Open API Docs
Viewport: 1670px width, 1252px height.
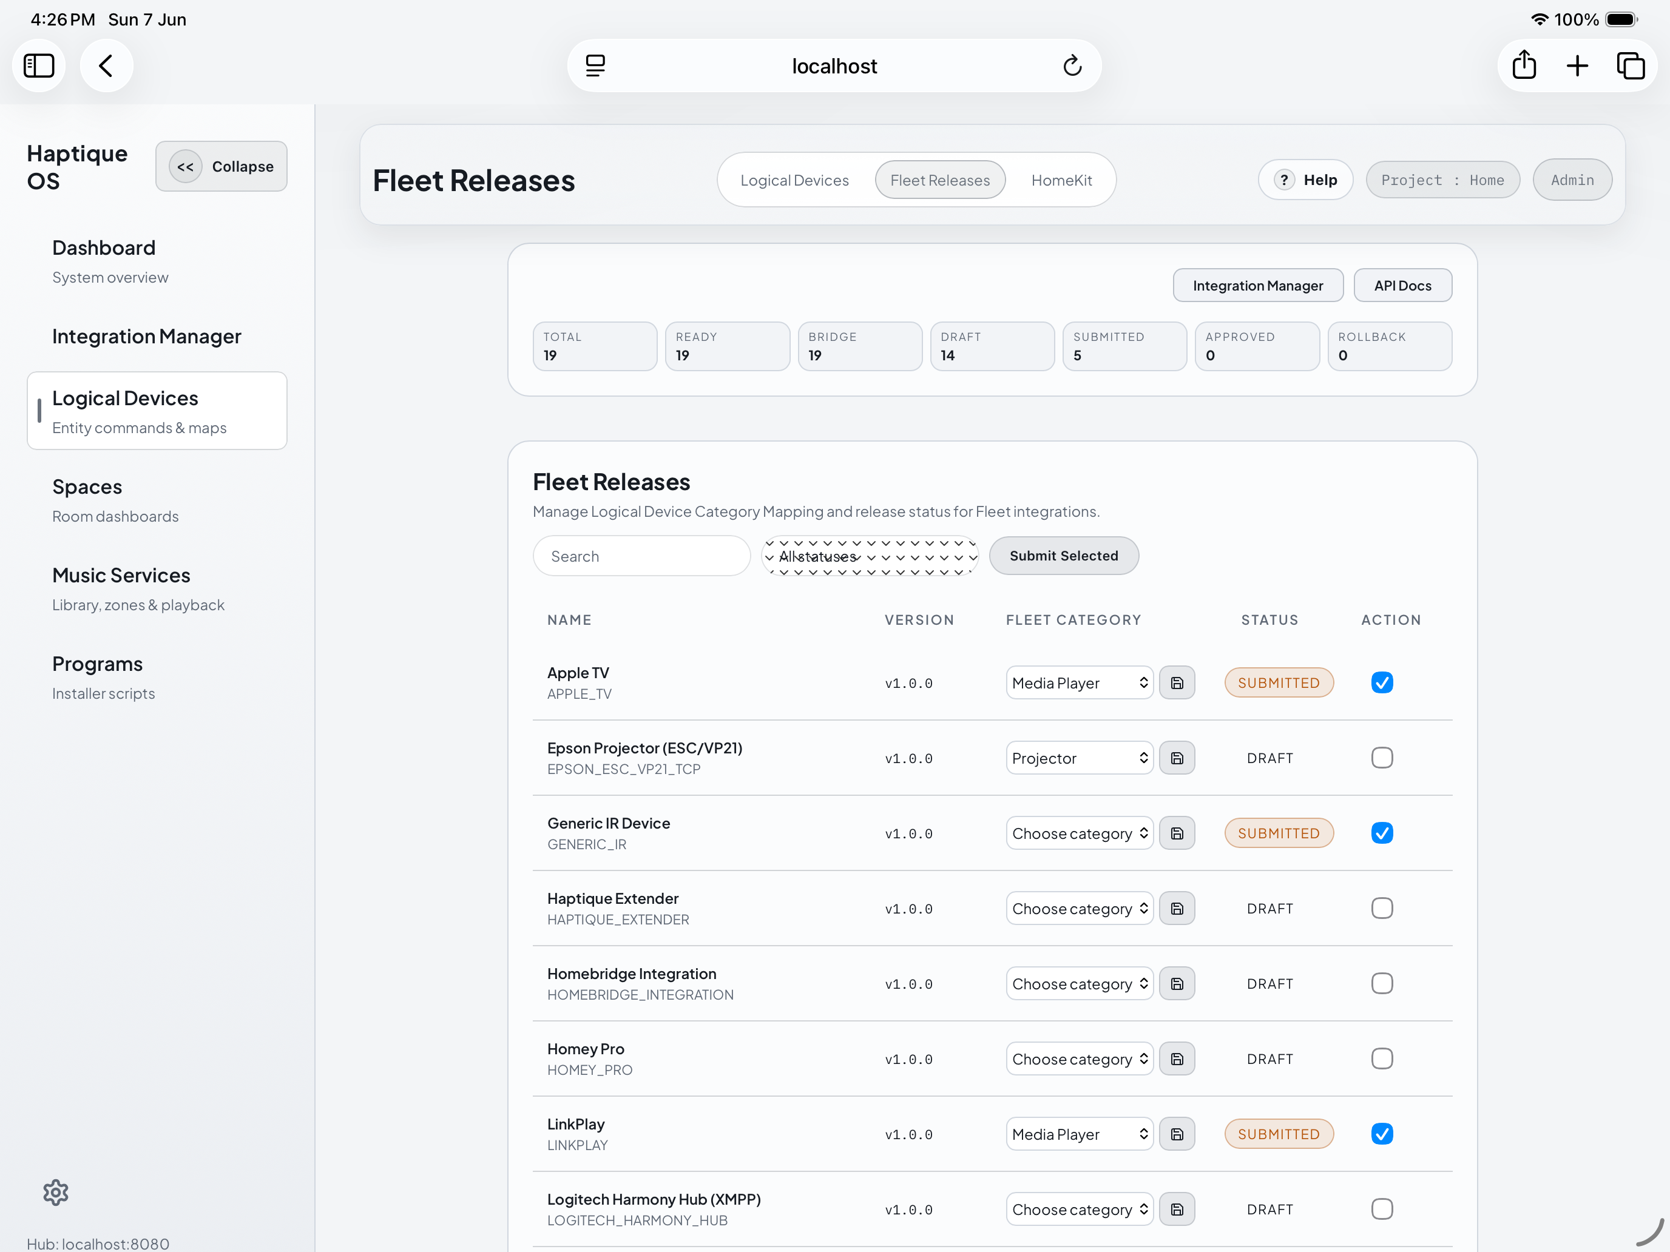coord(1403,286)
